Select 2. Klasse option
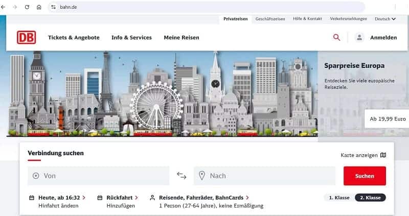409x216 pixels. [371, 198]
